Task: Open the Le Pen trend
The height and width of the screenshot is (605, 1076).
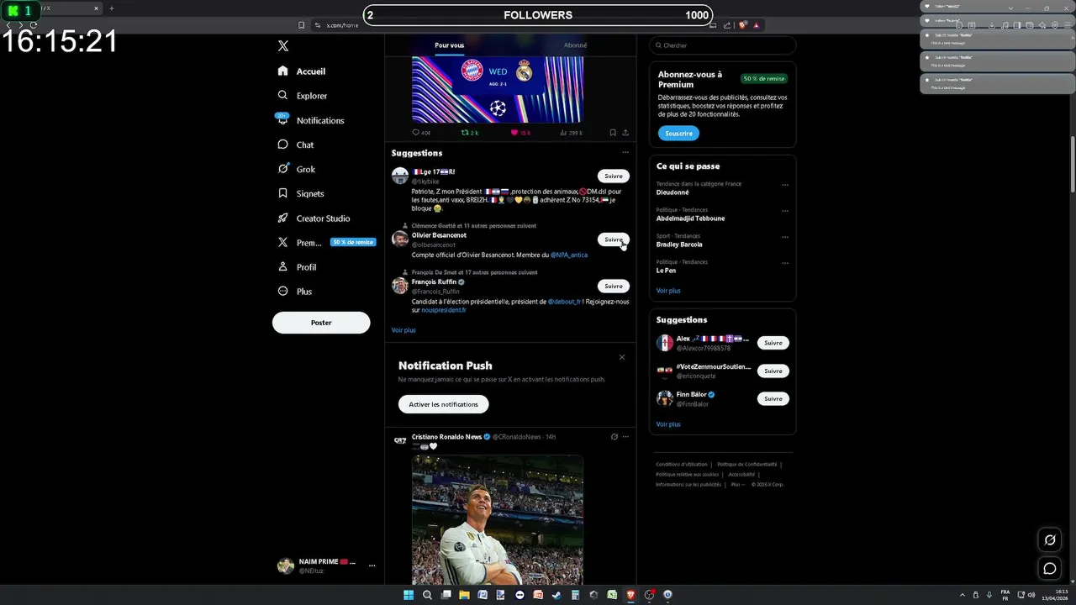Action: (x=667, y=271)
